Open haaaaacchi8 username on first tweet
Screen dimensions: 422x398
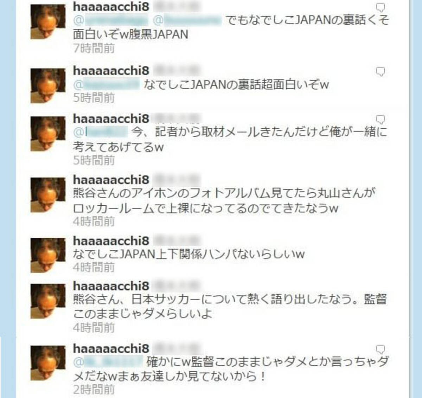pyautogui.click(x=111, y=6)
